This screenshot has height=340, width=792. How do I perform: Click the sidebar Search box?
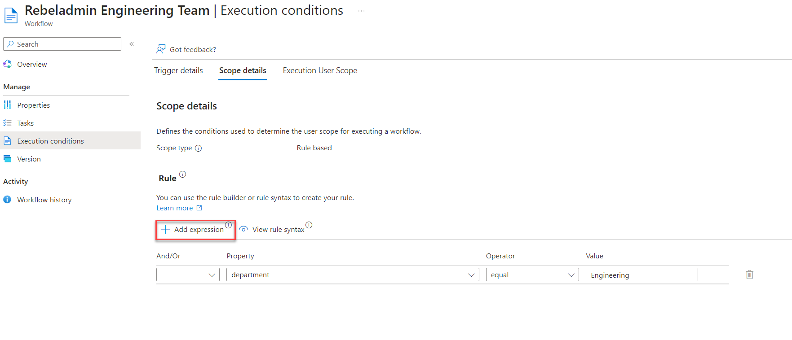(x=63, y=44)
